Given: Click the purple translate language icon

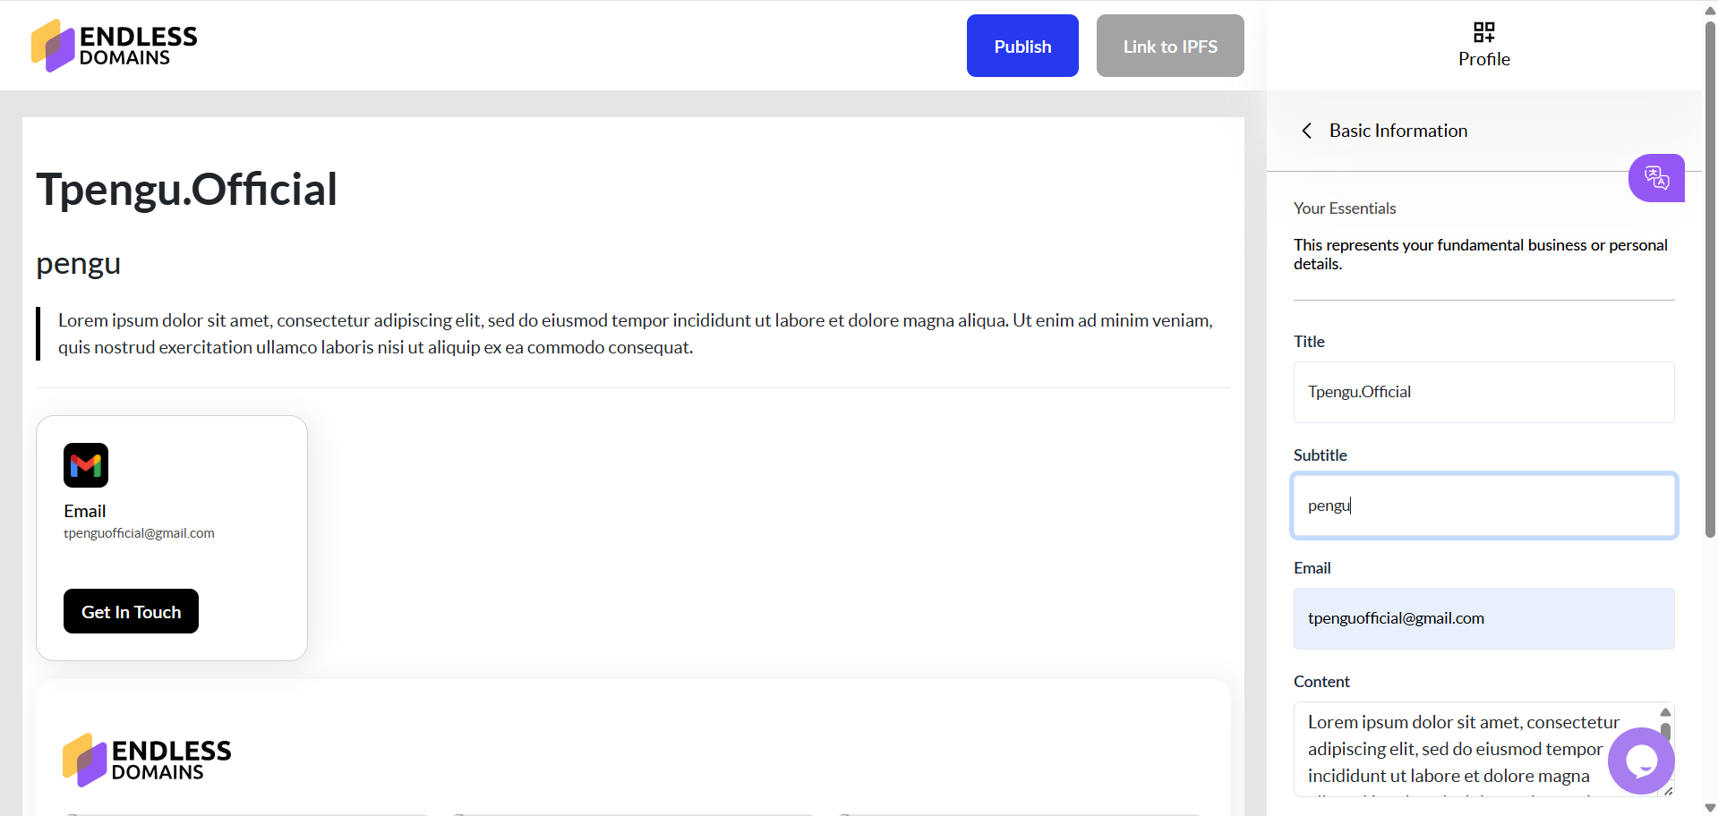Looking at the screenshot, I should tap(1656, 178).
